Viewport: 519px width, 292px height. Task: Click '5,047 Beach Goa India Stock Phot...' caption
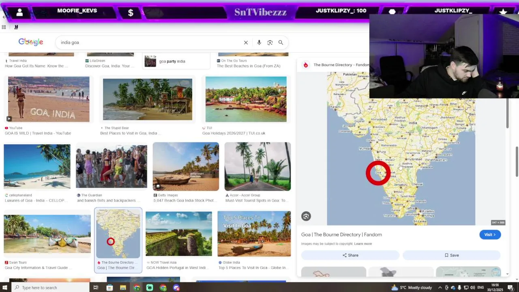pyautogui.click(x=186, y=201)
